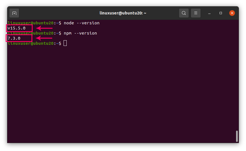Image resolution: width=246 pixels, height=151 pixels.
Task: Click the terminal scrollbar thumb
Action: (237, 136)
